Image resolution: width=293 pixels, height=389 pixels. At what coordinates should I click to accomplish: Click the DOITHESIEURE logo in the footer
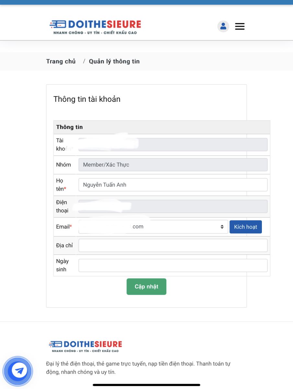86,346
